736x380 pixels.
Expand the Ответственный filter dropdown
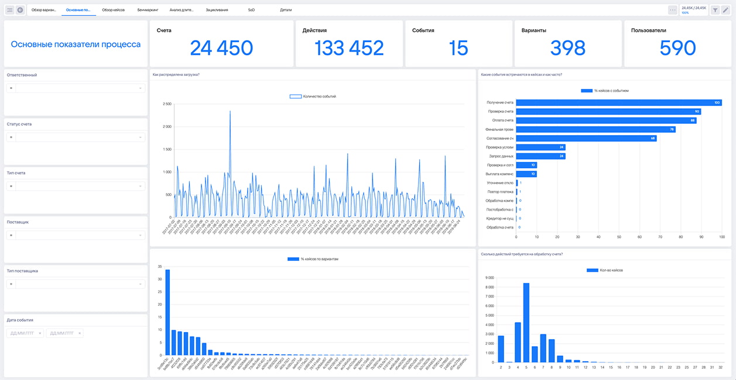(x=141, y=88)
